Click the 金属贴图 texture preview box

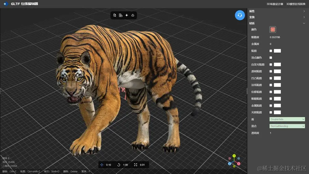(x=277, y=106)
